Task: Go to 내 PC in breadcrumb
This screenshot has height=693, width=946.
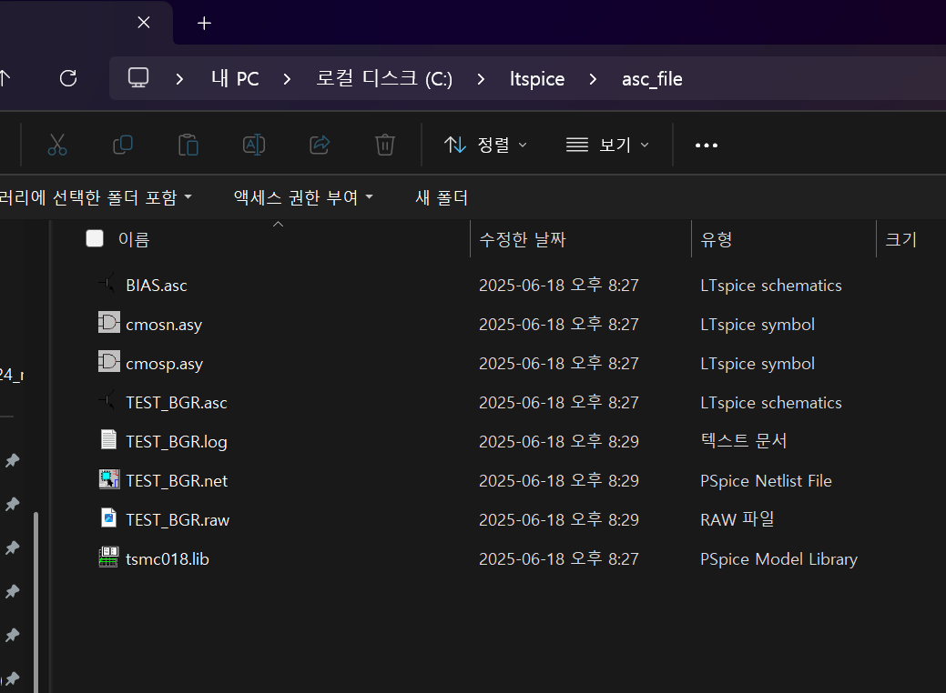Action: coord(235,78)
